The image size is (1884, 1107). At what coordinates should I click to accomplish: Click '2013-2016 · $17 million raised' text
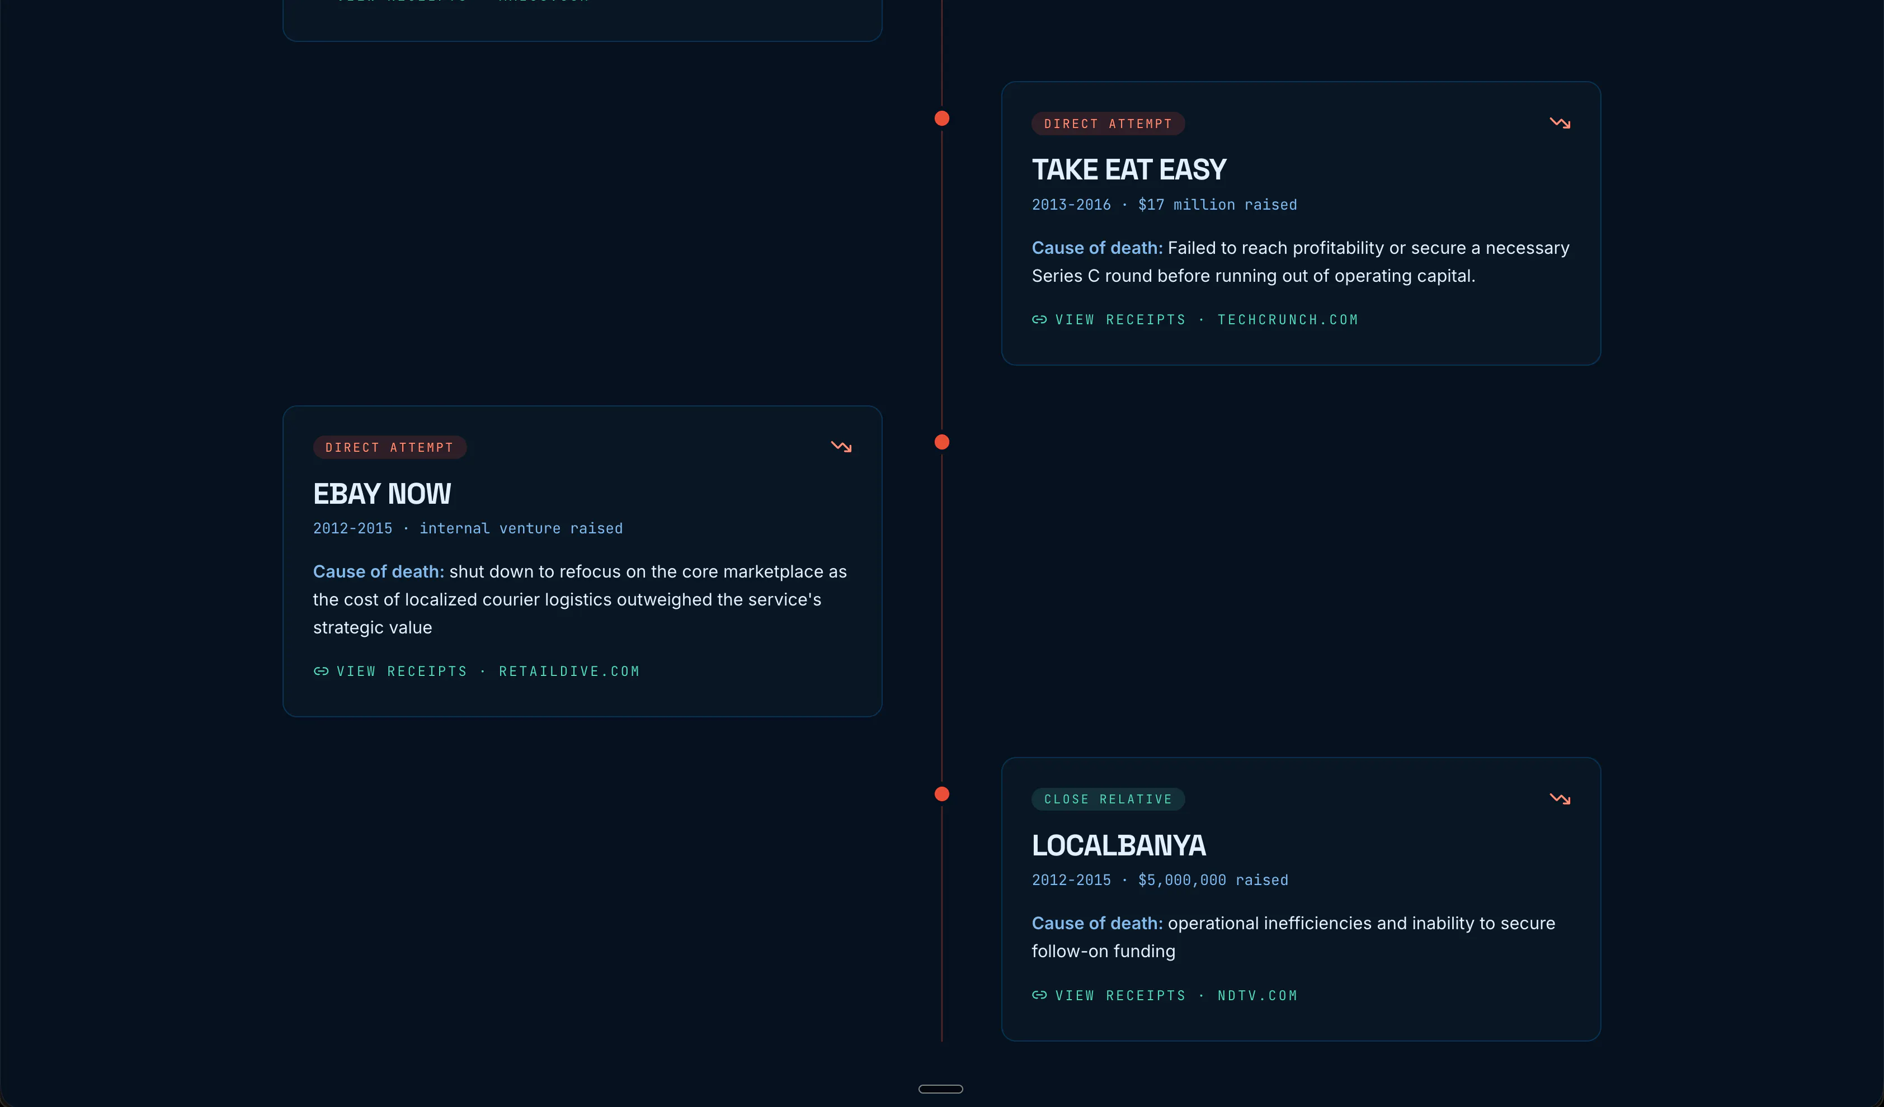tap(1164, 205)
